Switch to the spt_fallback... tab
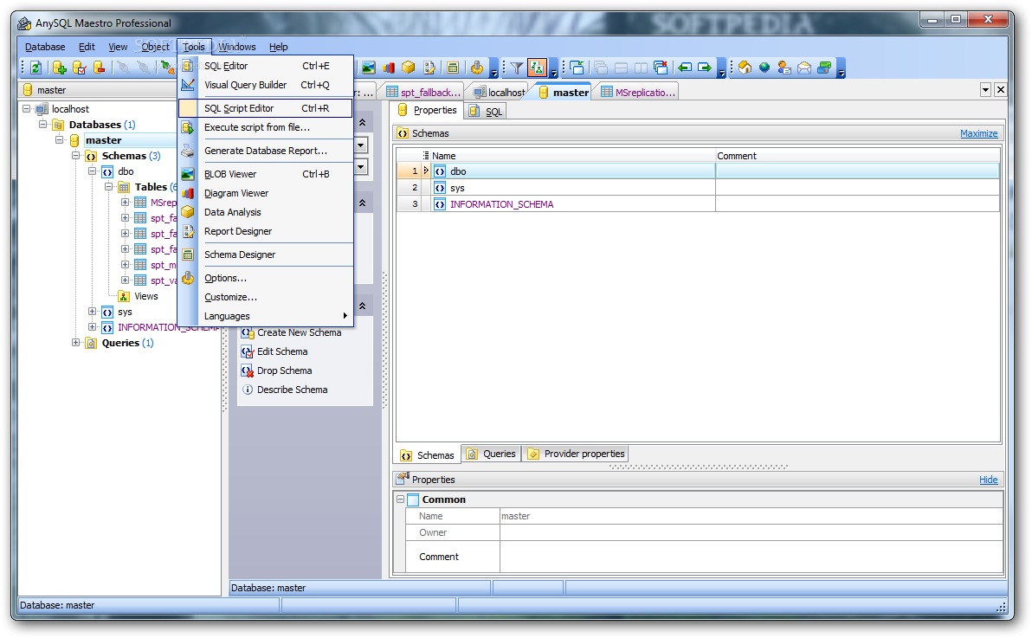 [423, 92]
